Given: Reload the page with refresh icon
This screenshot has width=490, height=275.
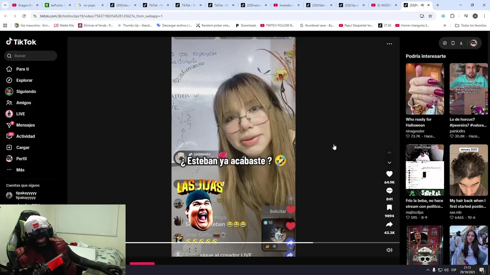Looking at the screenshot, I should (24, 16).
